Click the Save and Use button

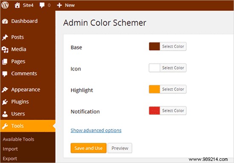tap(88, 148)
